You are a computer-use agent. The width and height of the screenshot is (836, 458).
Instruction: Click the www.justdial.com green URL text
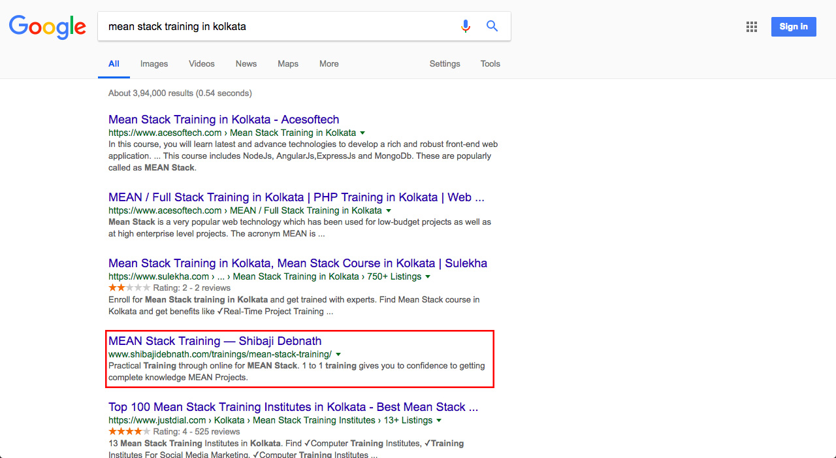point(157,420)
